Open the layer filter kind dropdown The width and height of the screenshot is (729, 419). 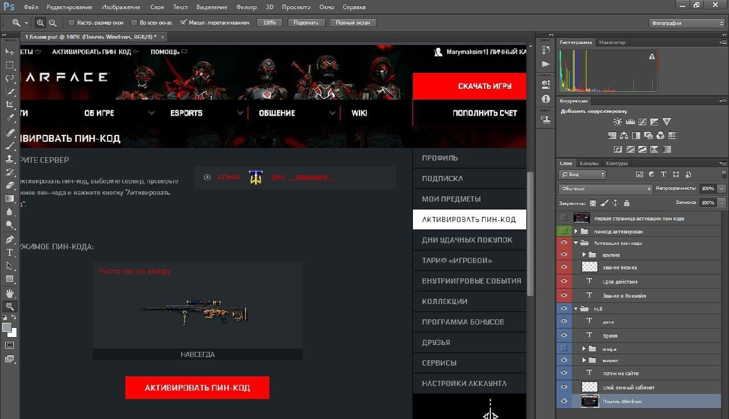[582, 174]
